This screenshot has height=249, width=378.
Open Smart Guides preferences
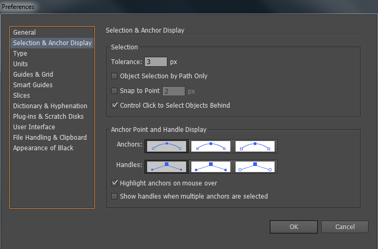click(33, 85)
